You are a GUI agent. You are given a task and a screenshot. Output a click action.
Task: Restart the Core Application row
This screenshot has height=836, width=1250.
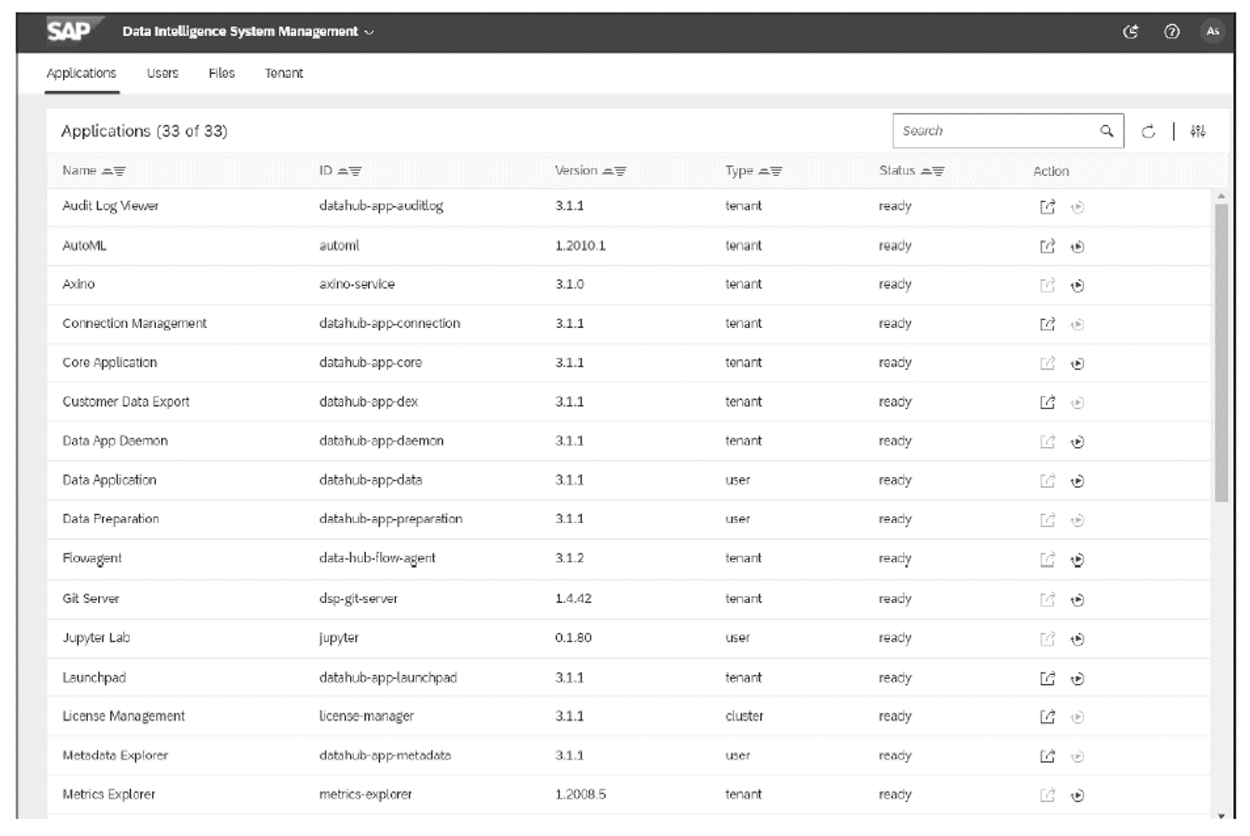(1078, 364)
